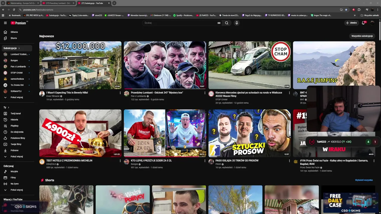381x214 pixels.
Task: Open the account avatar menu at top right
Action: [x=372, y=23]
